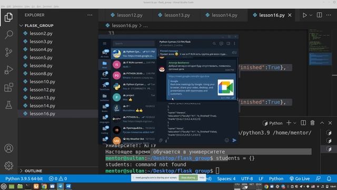Open the Manage gear menu

[8, 166]
